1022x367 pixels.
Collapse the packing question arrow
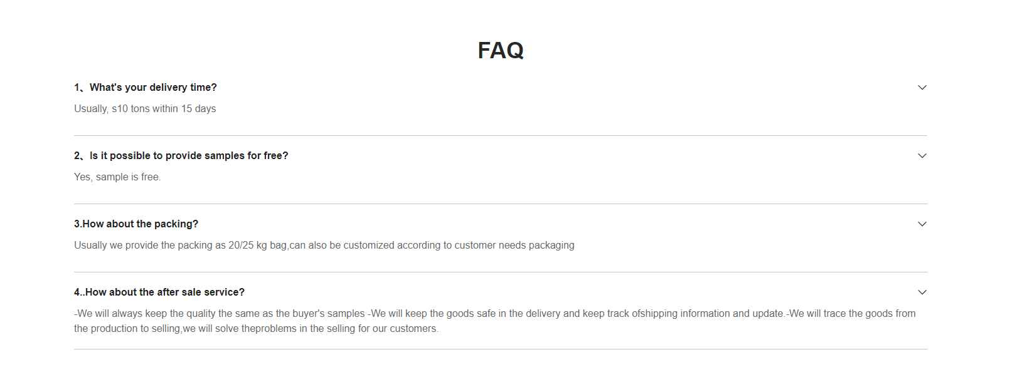pos(922,224)
